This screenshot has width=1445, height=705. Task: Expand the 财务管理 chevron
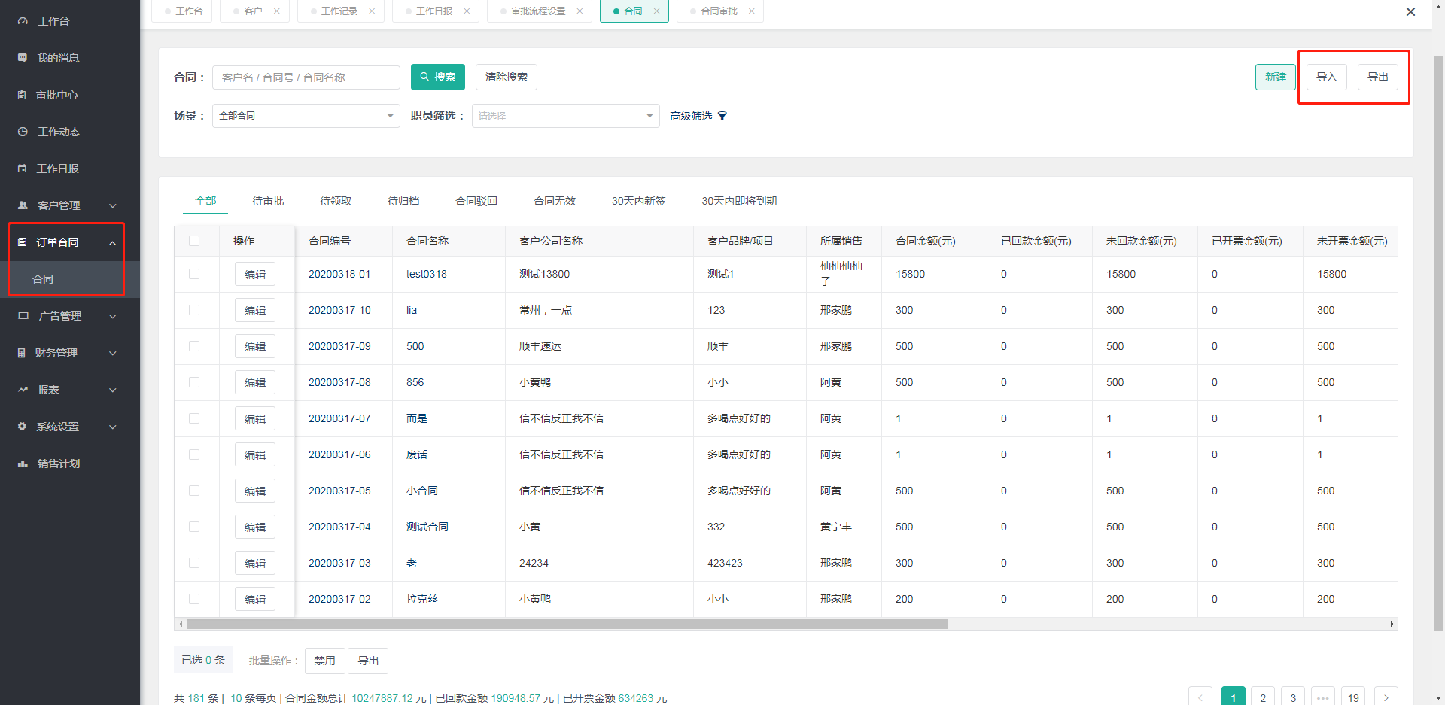pos(113,353)
